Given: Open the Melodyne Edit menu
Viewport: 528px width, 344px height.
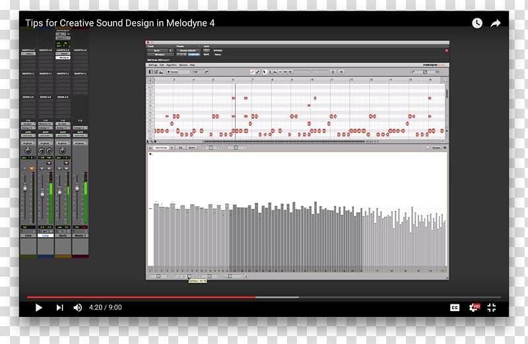Looking at the screenshot, I should [162, 65].
